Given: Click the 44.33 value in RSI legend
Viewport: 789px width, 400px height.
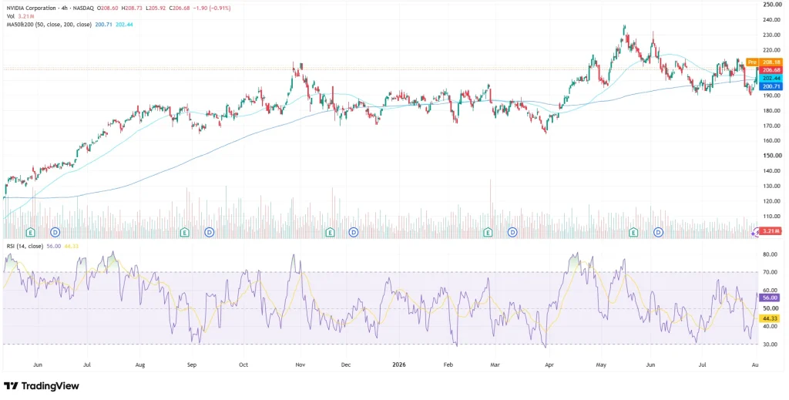Looking at the screenshot, I should (72, 246).
